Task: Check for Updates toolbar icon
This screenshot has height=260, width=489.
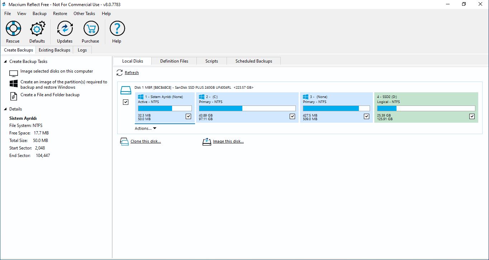Action: tap(65, 28)
